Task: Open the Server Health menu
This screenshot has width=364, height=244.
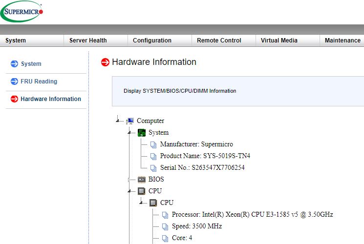Action: 88,41
